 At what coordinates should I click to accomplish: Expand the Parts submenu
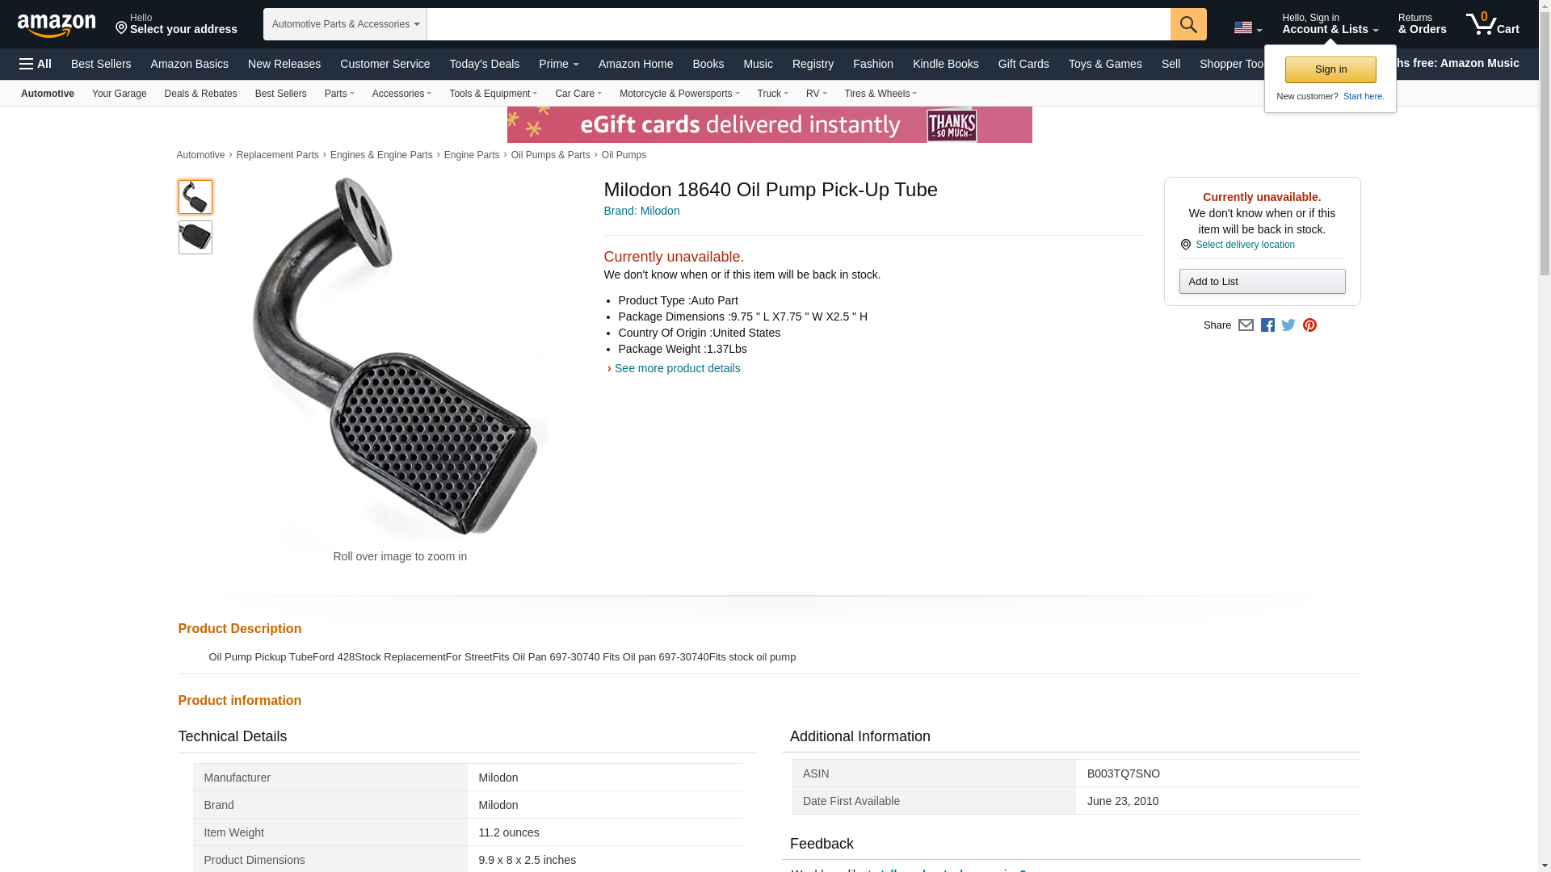(x=339, y=94)
